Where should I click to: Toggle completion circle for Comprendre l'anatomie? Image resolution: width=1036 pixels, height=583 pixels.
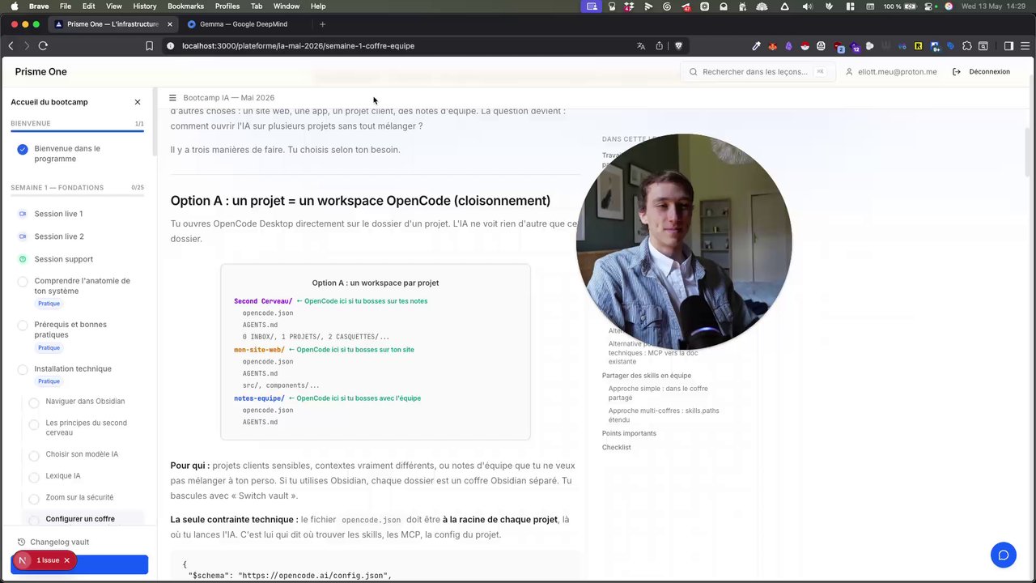click(x=23, y=282)
